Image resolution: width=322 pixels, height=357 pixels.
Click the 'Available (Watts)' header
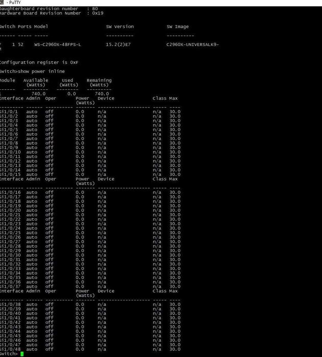click(x=36, y=83)
